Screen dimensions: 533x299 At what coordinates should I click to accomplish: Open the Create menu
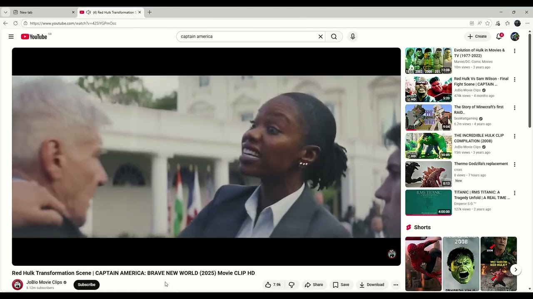(477, 37)
